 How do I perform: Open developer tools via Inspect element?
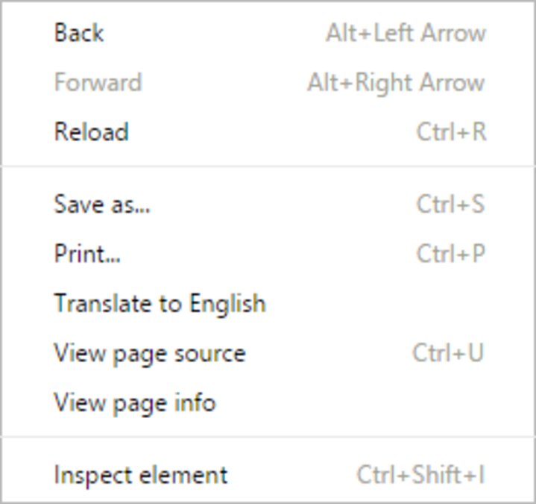pos(141,475)
